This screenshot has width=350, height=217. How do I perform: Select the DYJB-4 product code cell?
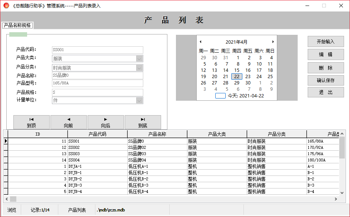point(98,191)
